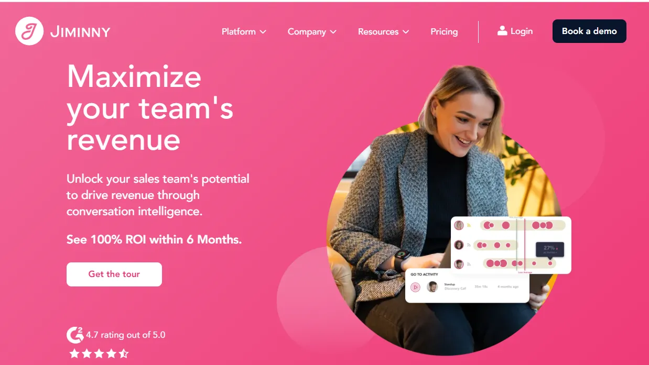Expand the Platform dropdown menu
This screenshot has height=365, width=649.
[x=244, y=31]
